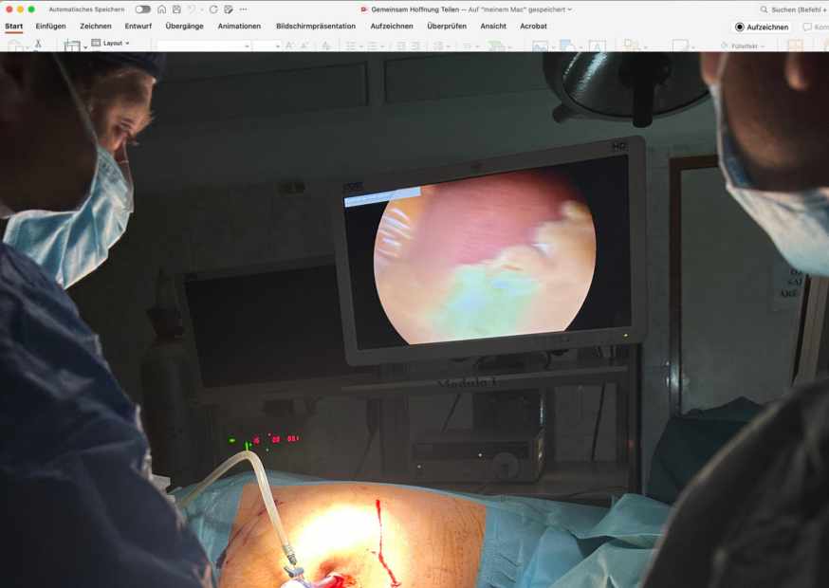
Task: Open the font size combo box
Action: coord(267,46)
